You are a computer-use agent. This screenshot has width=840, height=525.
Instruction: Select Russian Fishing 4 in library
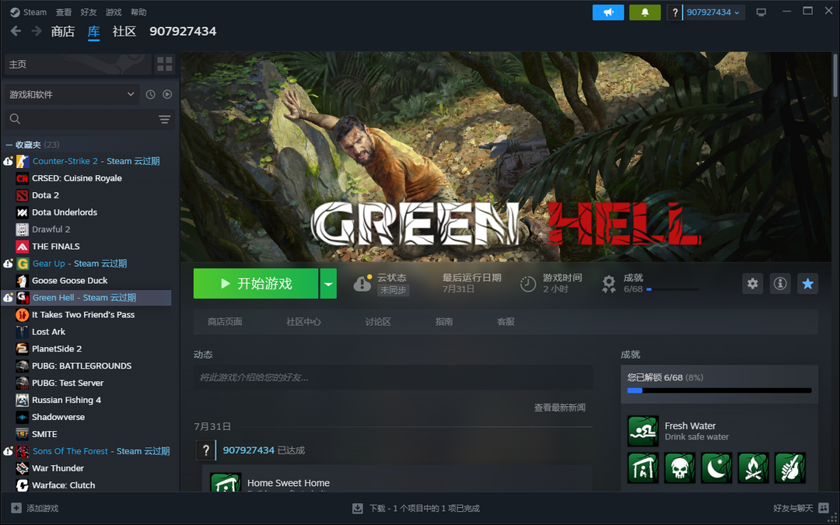tap(66, 401)
